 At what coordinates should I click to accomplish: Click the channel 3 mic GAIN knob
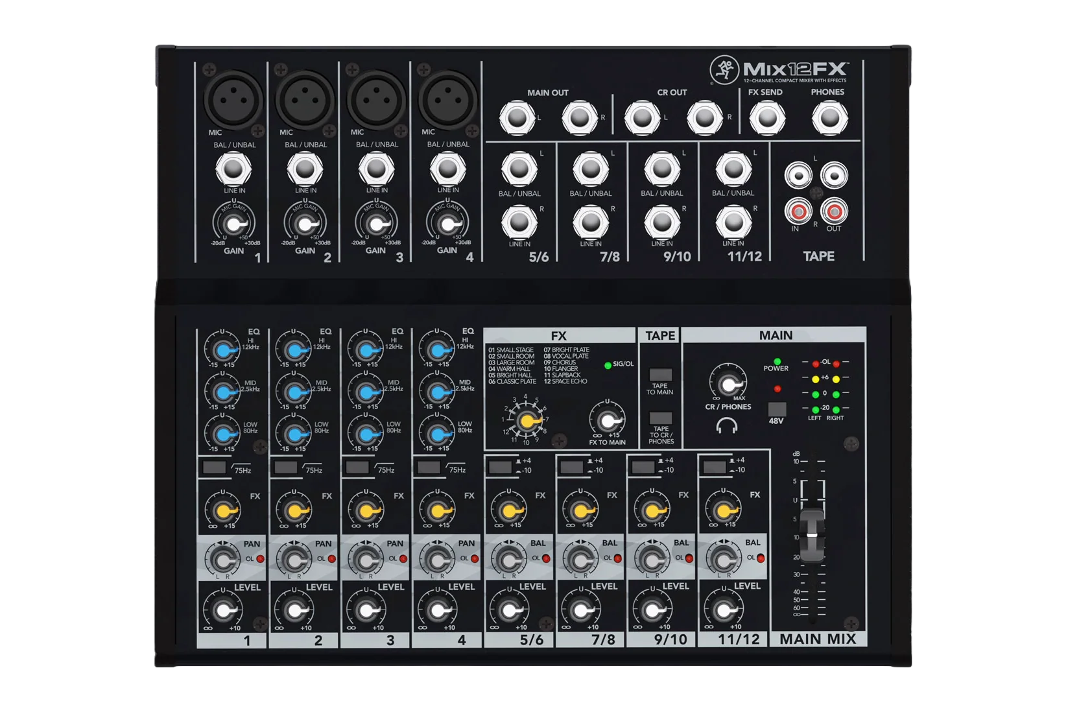tap(376, 224)
